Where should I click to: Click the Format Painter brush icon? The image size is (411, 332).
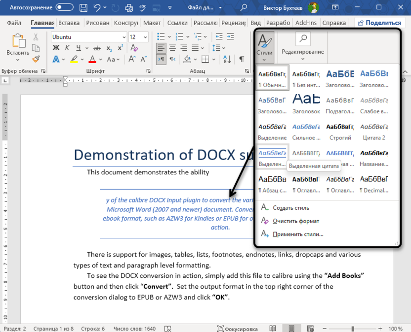pyautogui.click(x=36, y=59)
